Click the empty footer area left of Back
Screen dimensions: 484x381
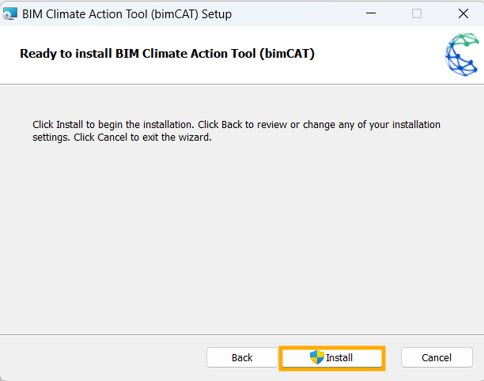102,358
